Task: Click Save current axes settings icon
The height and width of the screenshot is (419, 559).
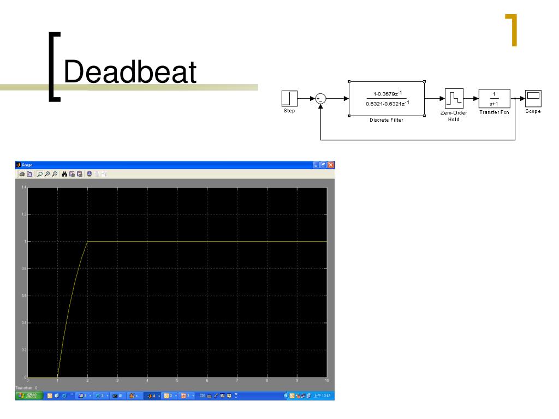Action: point(72,174)
